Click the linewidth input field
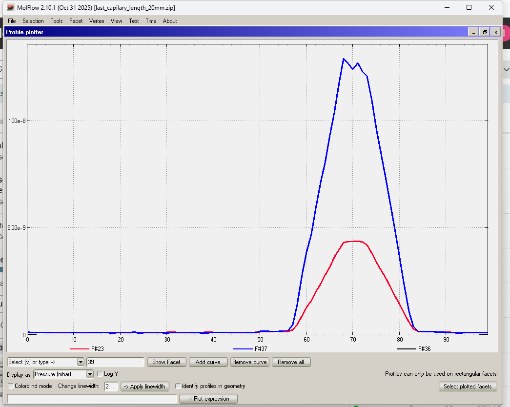Viewport: 510px width, 407px height. (111, 387)
